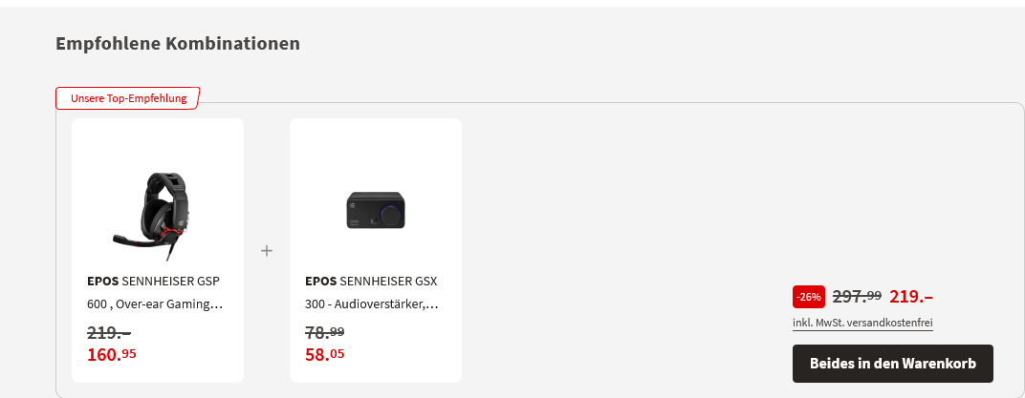The height and width of the screenshot is (398, 1025).
Task: Click the EPOS GSP 600 headset image
Action: pyautogui.click(x=157, y=213)
